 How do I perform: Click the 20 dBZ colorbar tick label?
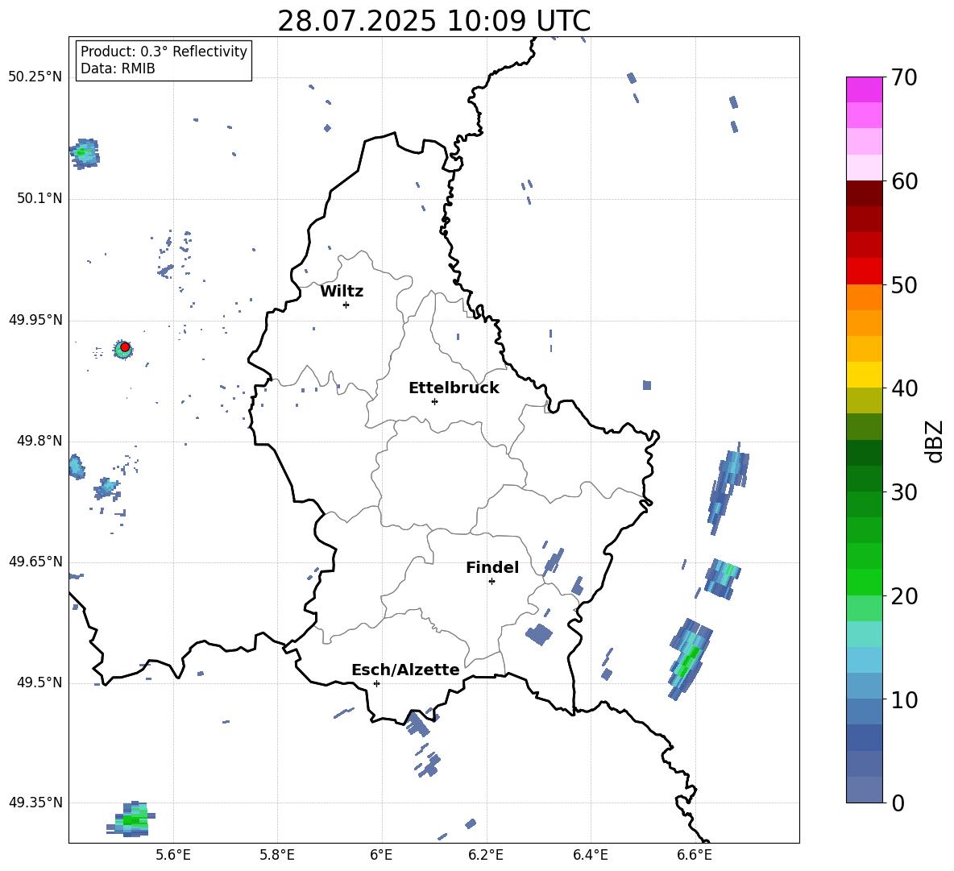coord(903,596)
